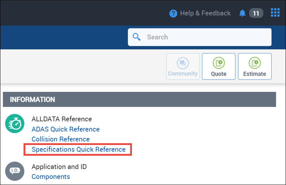Viewport: 286px width, 185px height.
Task: Click the notification count badge showing 11
Action: click(256, 13)
